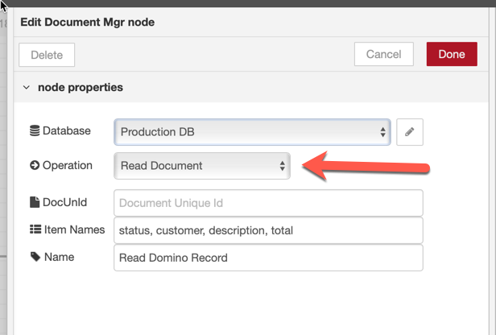
Task: Click the Item Names list icon
Action: pos(35,230)
